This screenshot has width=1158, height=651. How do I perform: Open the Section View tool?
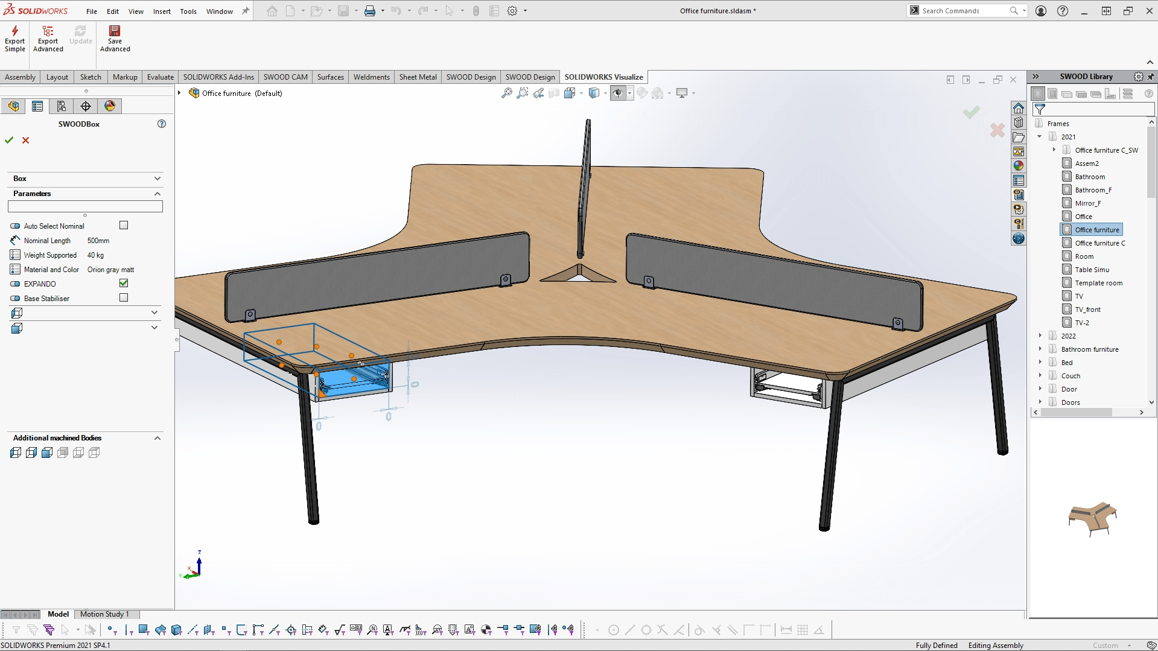[554, 93]
